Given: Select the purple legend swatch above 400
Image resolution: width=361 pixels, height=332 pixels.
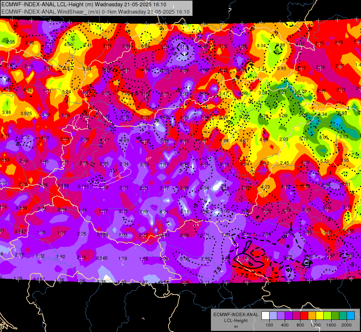Looking at the screenshot, I should click(281, 316).
